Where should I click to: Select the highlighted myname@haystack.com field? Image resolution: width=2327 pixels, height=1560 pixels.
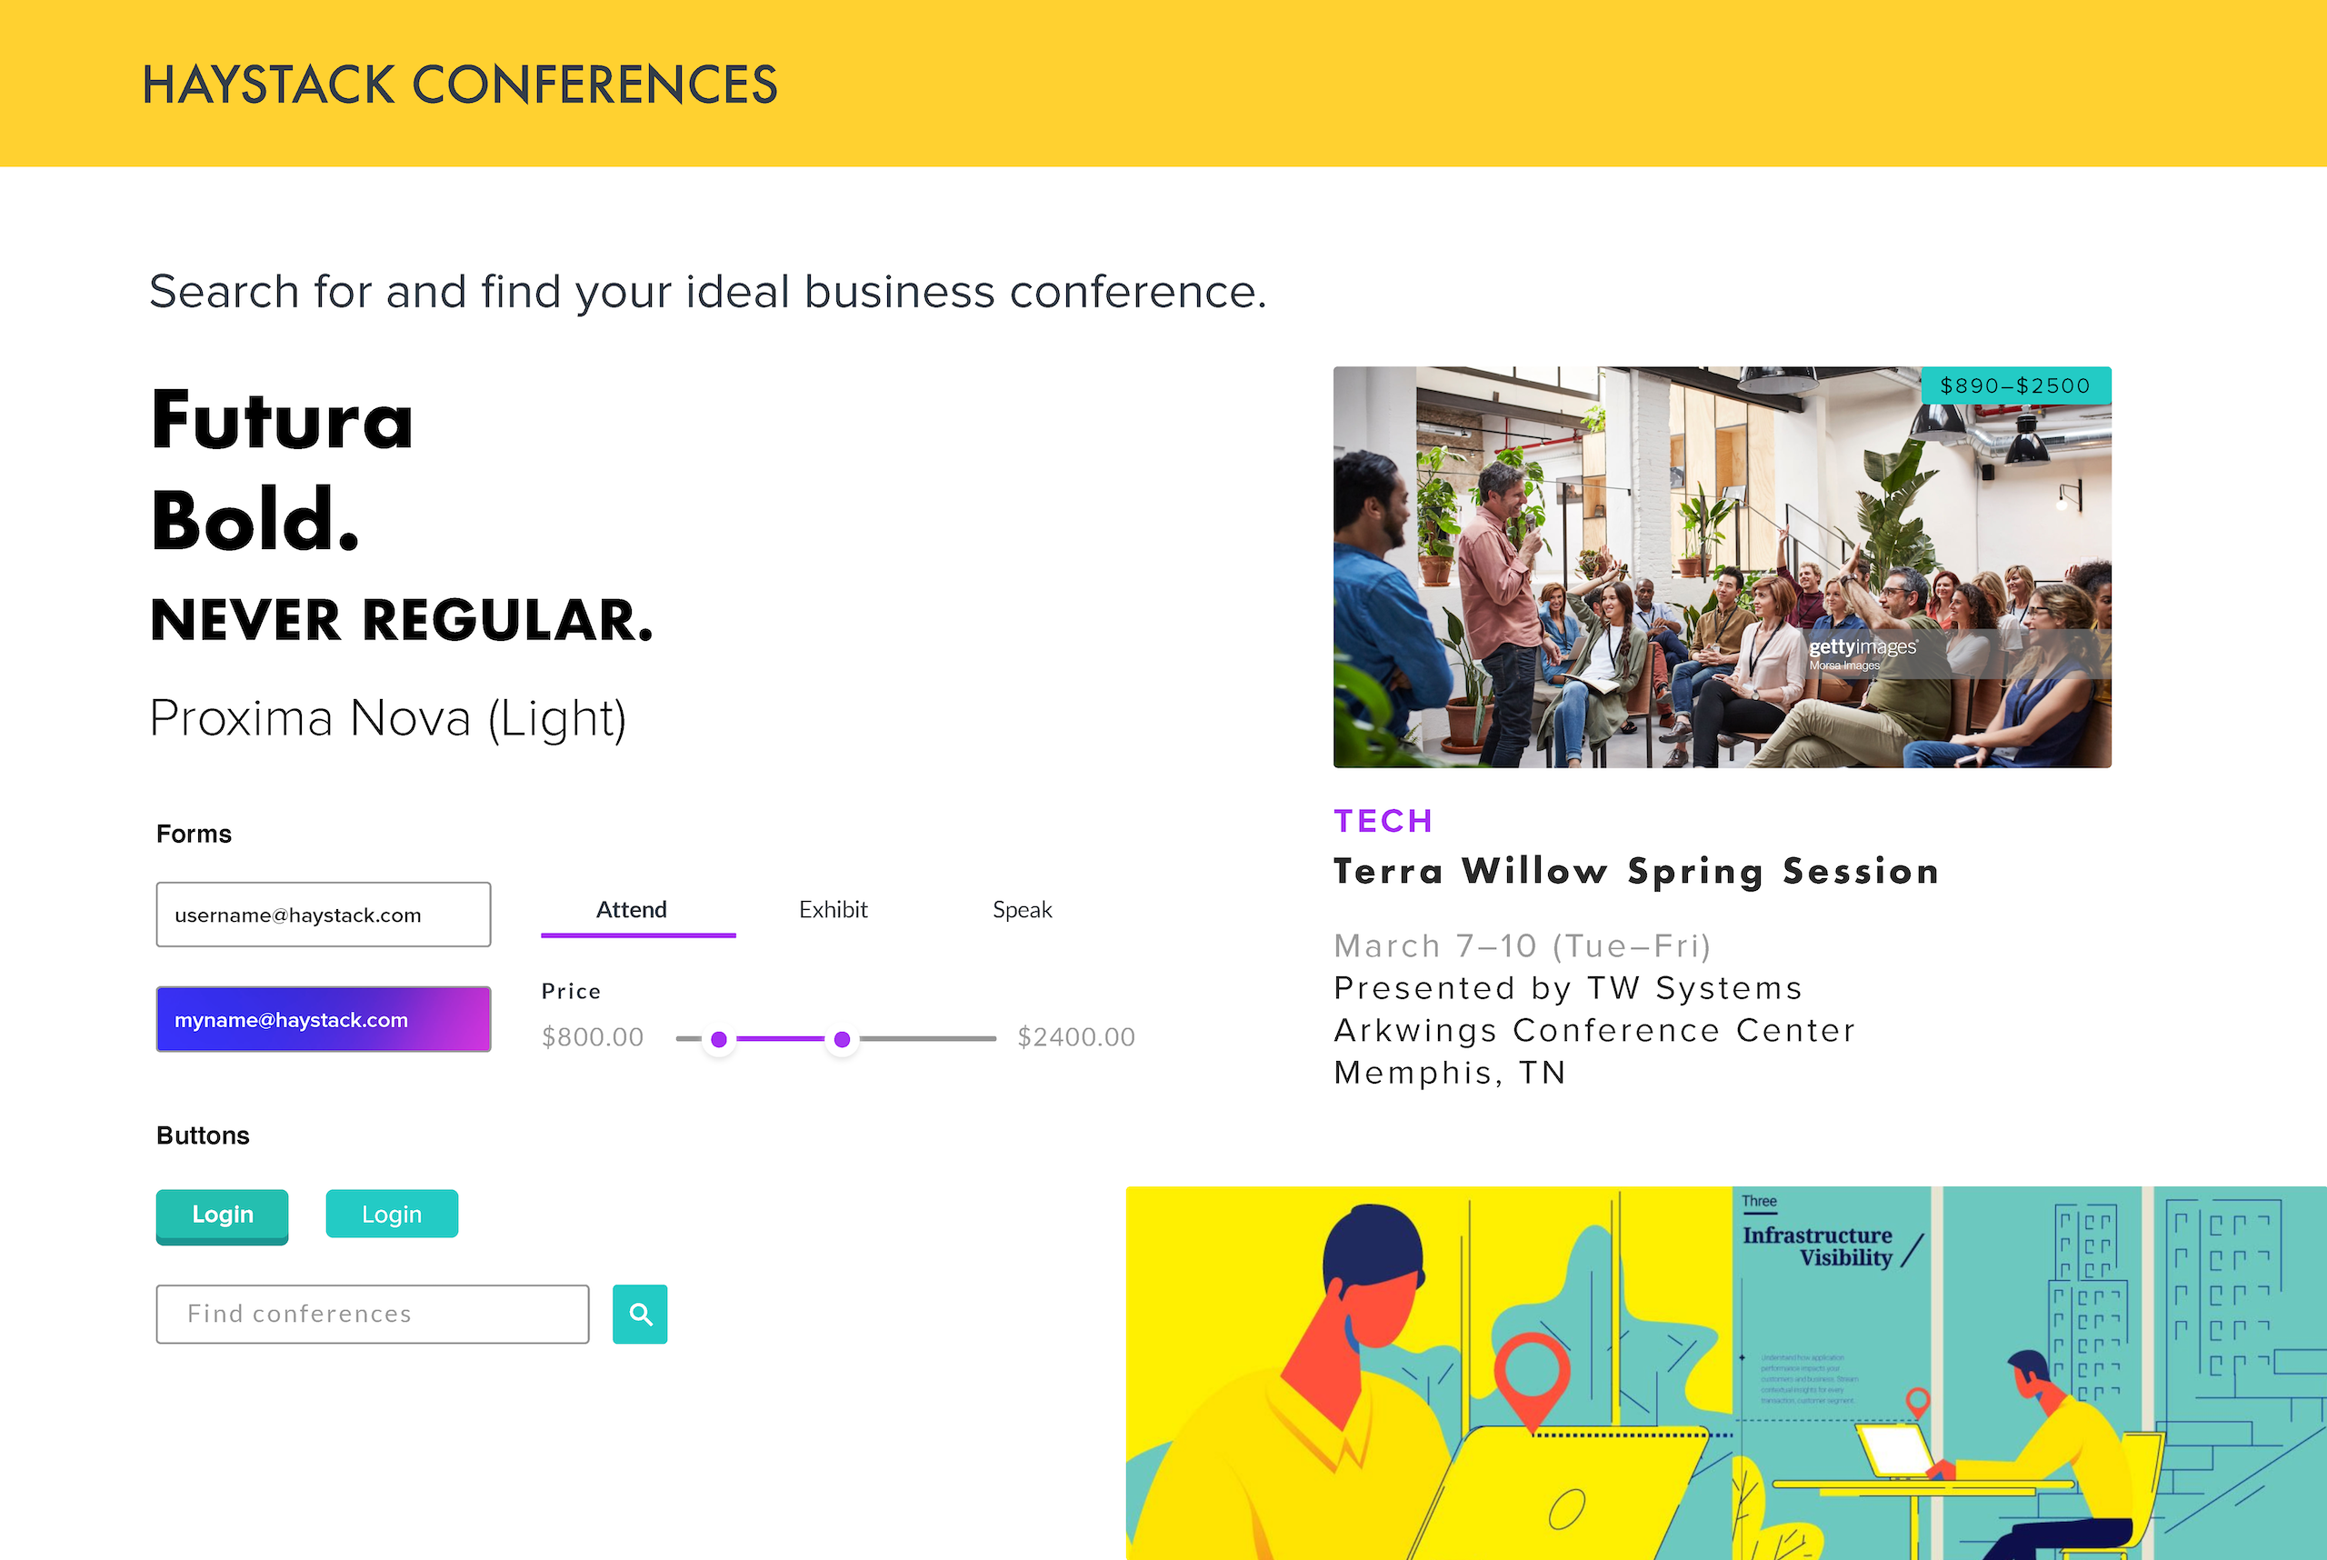pyautogui.click(x=324, y=1019)
